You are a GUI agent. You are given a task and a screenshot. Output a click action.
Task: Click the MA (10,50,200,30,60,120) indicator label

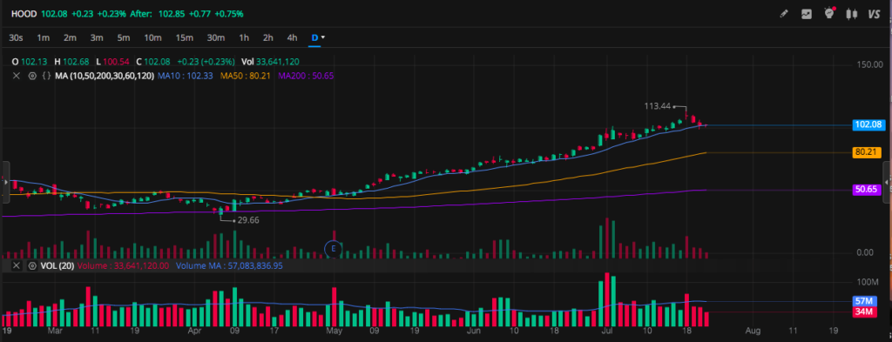coord(105,76)
